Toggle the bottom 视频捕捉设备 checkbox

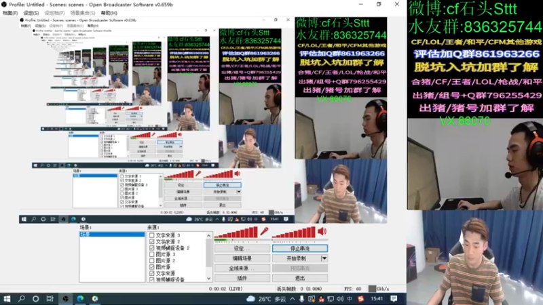pyautogui.click(x=151, y=279)
